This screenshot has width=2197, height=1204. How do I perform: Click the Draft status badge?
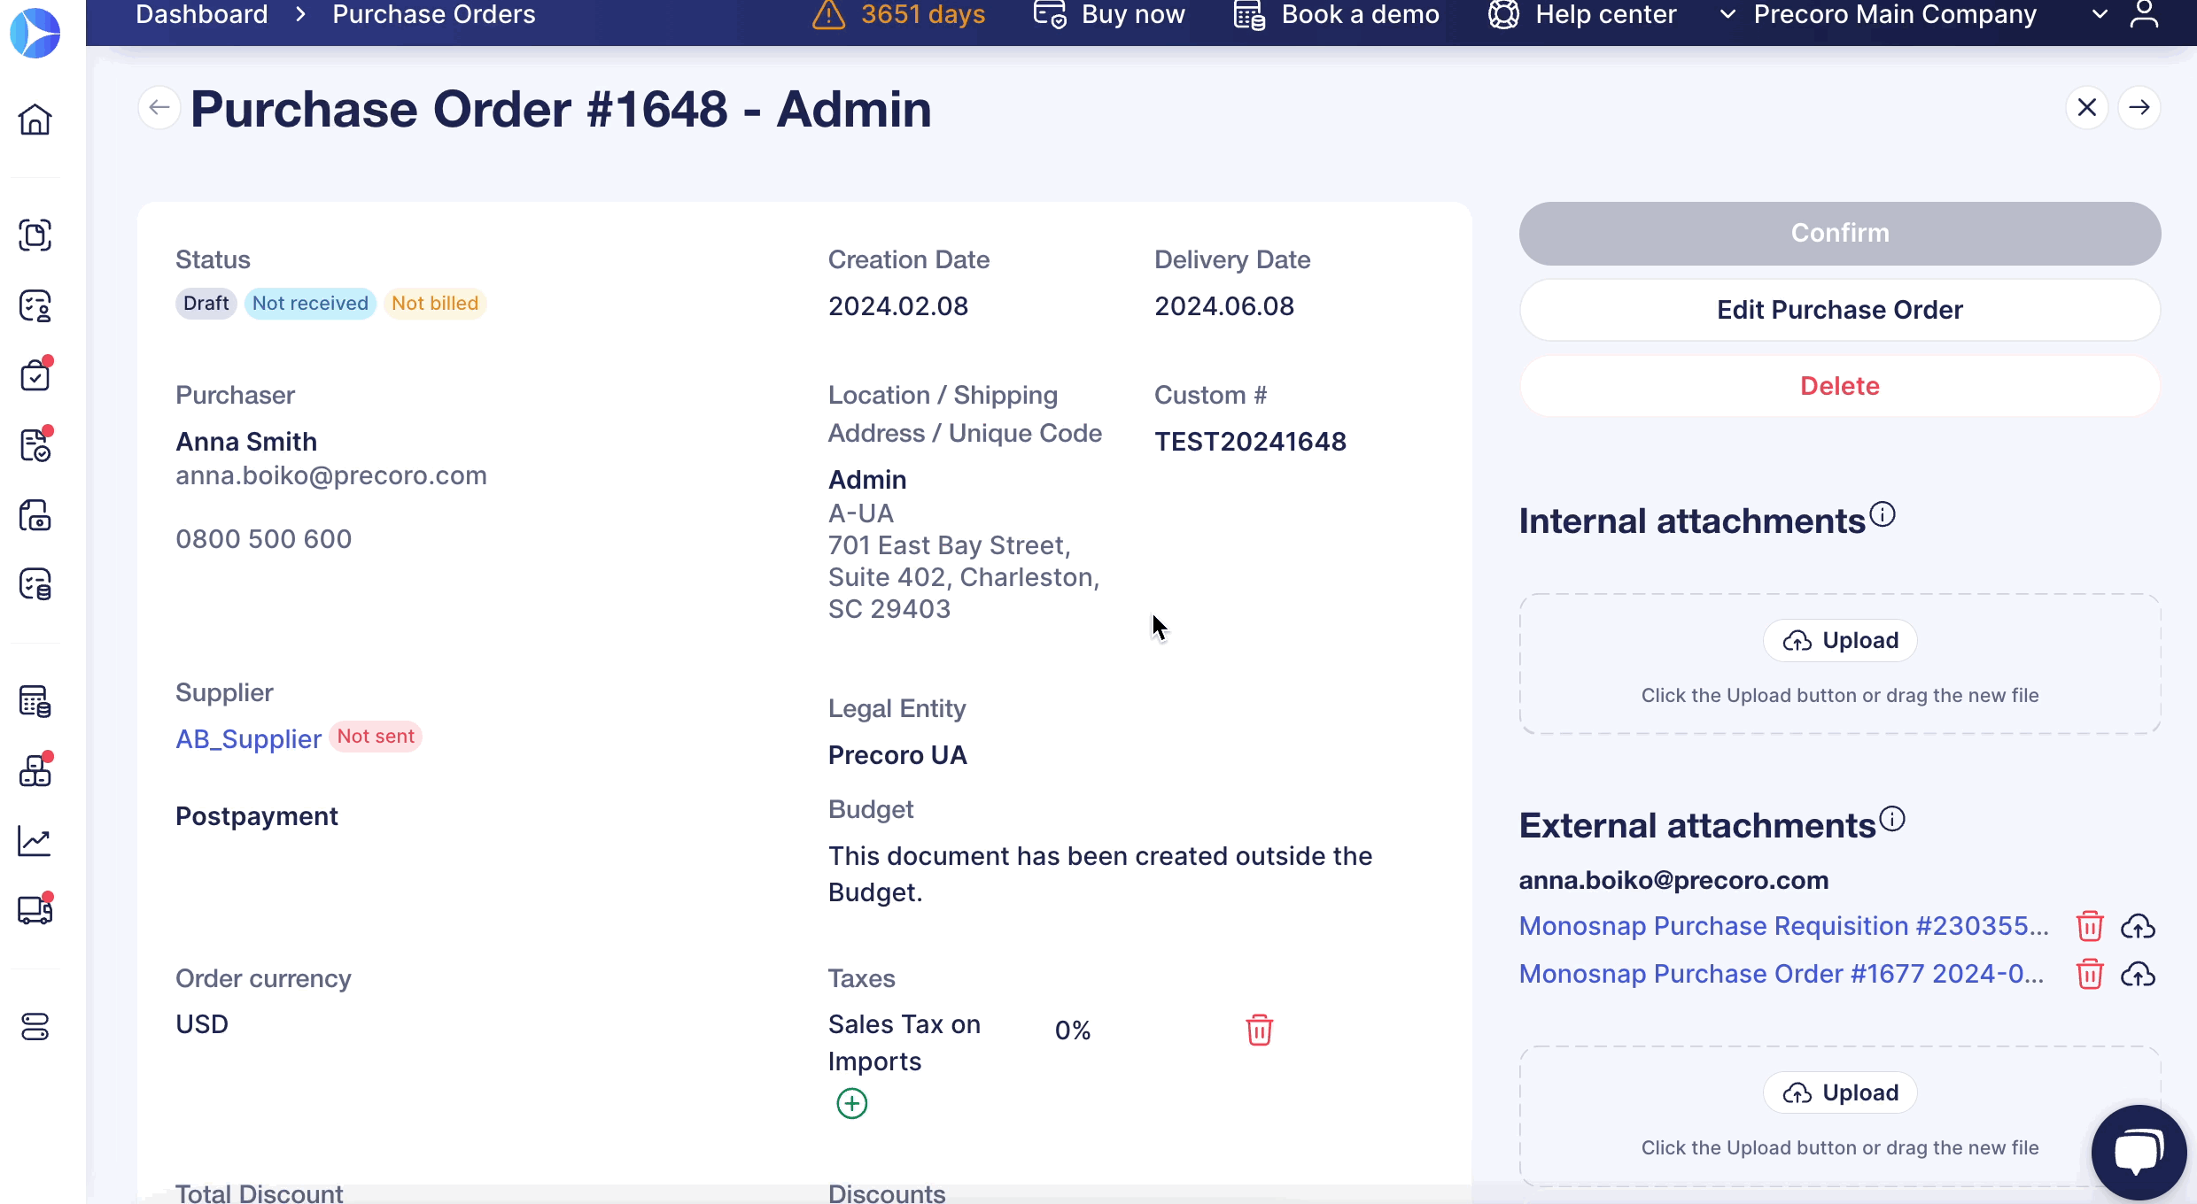click(206, 304)
